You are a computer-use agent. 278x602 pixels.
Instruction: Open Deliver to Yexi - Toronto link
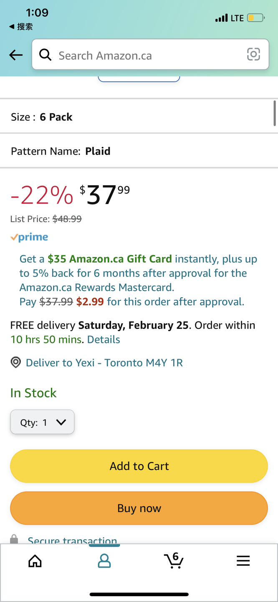click(x=104, y=362)
